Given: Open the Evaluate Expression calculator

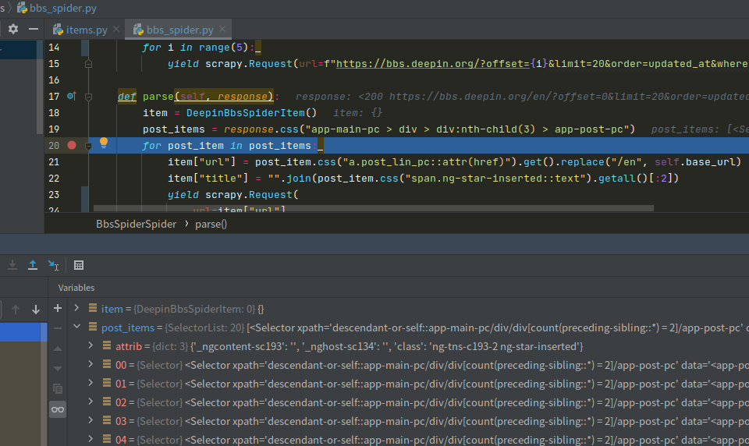Looking at the screenshot, I should 79,265.
